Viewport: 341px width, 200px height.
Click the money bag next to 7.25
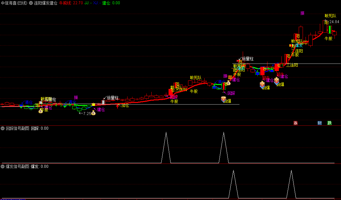(93, 113)
